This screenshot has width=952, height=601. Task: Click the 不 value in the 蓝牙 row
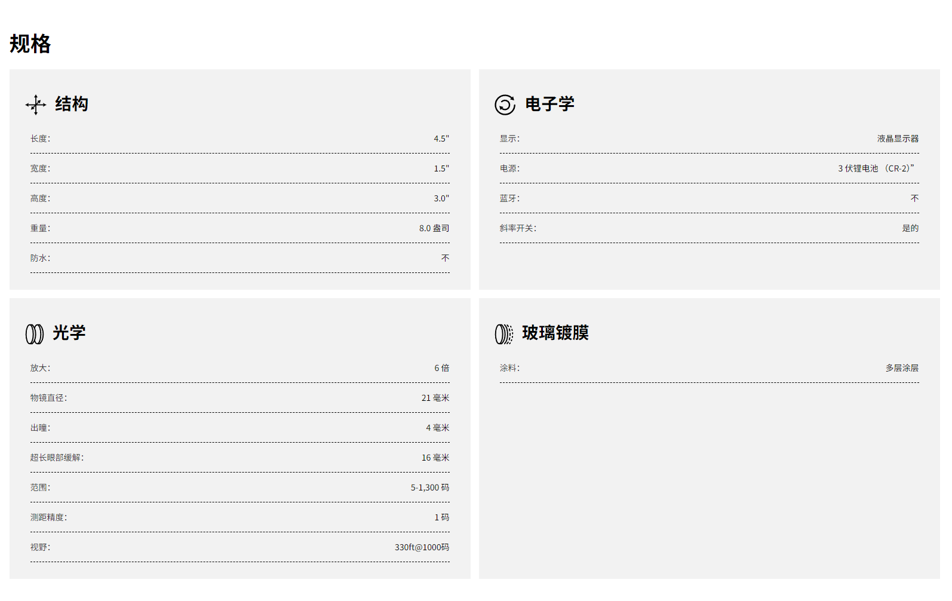point(915,198)
